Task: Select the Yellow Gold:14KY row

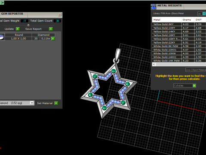Action: [179, 31]
